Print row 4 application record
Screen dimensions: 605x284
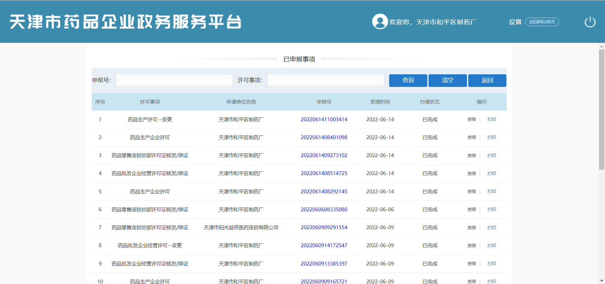coord(491,173)
